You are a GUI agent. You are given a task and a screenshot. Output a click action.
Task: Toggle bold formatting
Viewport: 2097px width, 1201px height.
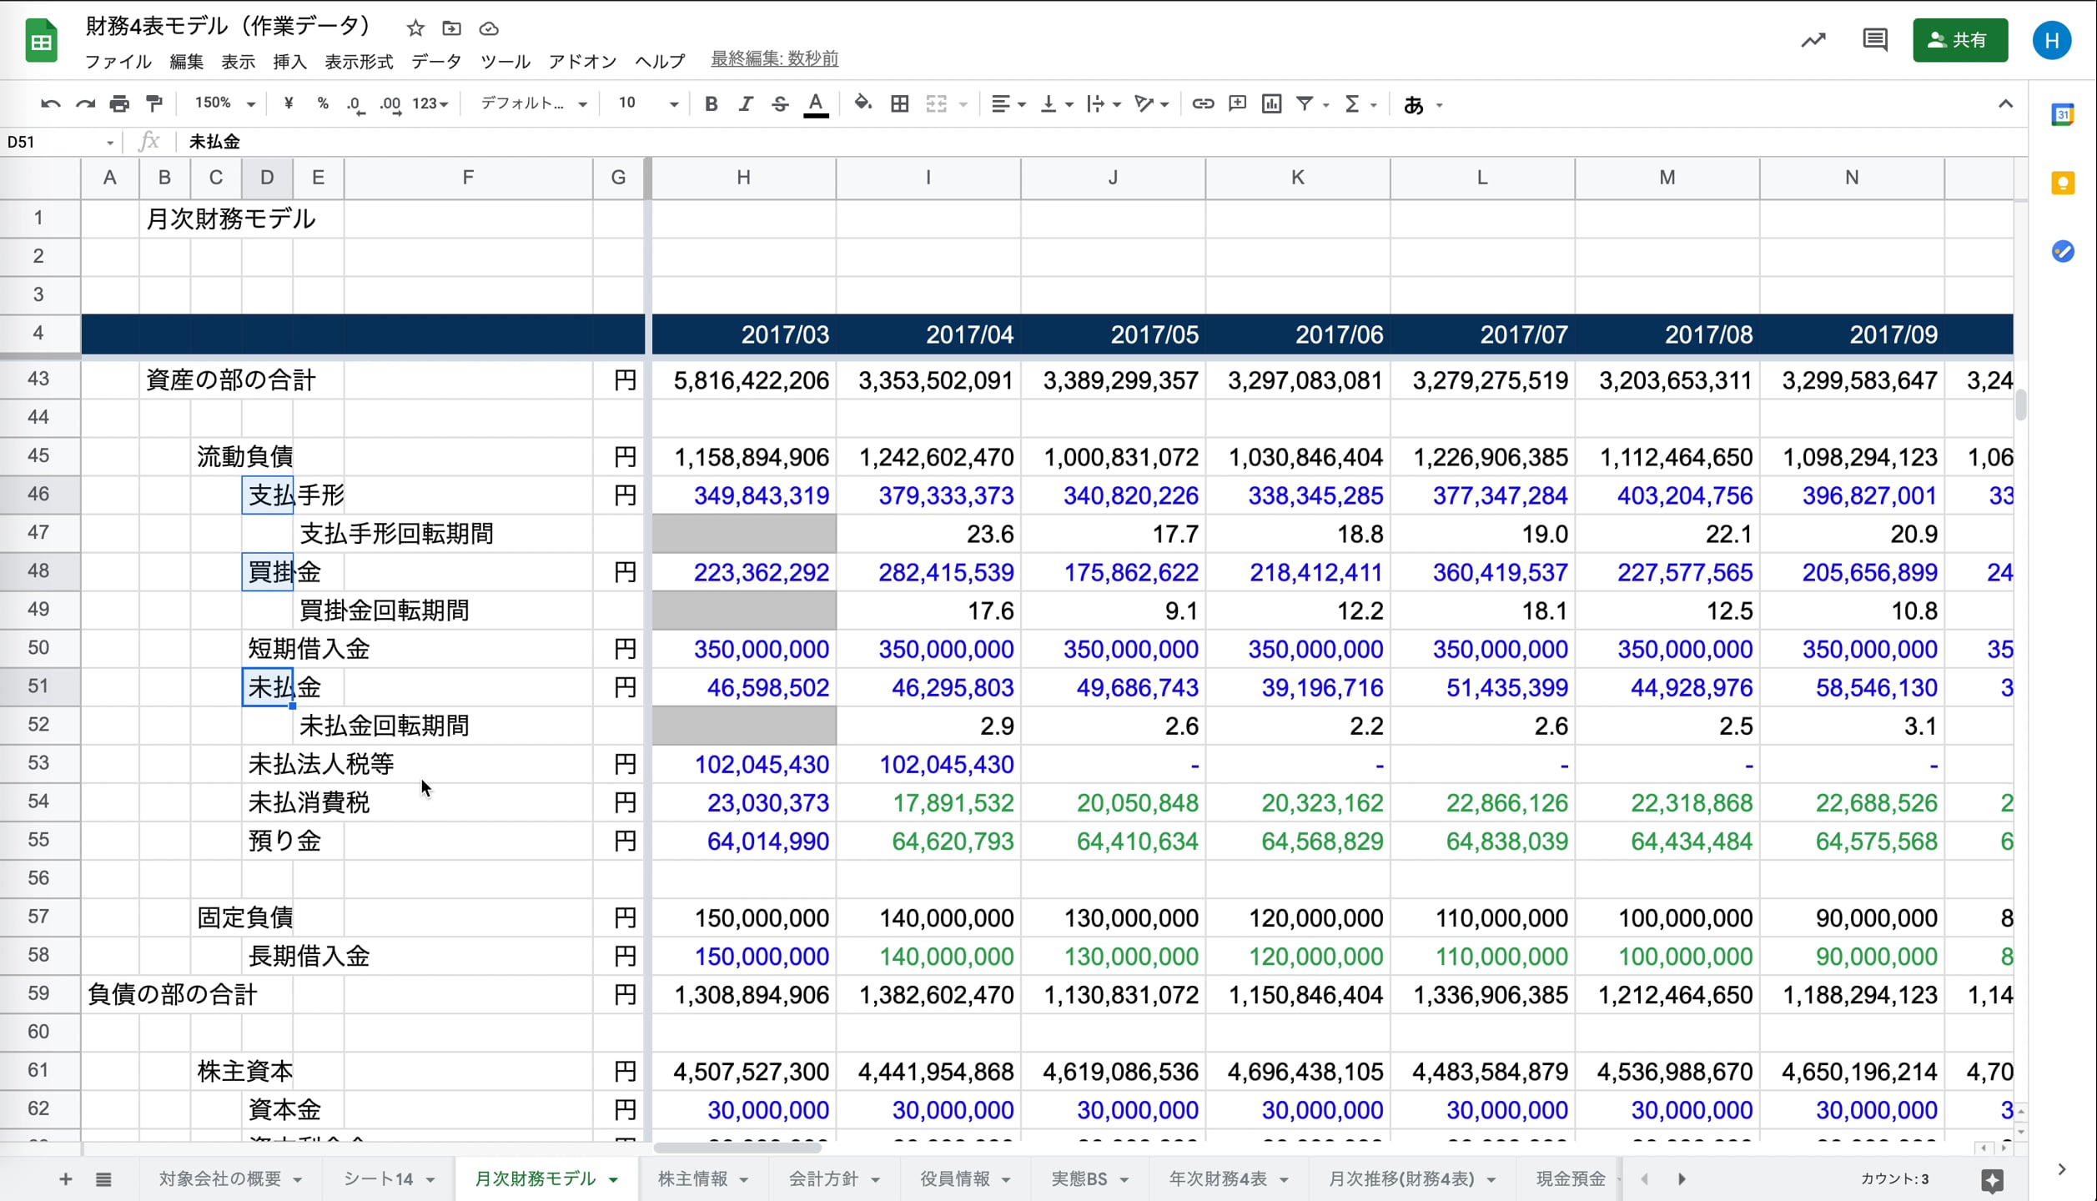click(x=711, y=103)
